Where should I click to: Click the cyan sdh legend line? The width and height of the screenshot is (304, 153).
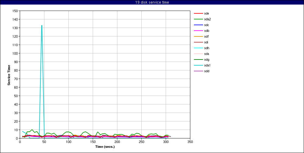[x=198, y=48]
